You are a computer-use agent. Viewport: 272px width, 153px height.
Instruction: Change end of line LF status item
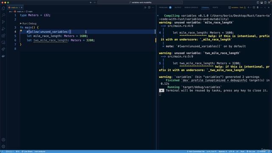[237, 151]
